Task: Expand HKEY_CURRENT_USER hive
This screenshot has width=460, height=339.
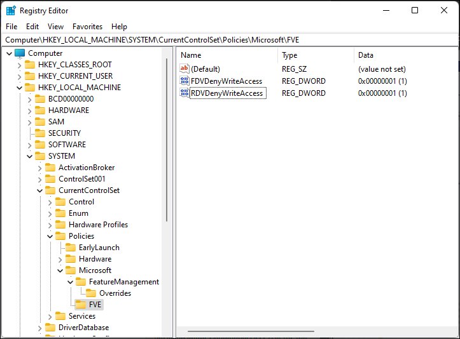Action: coord(19,76)
